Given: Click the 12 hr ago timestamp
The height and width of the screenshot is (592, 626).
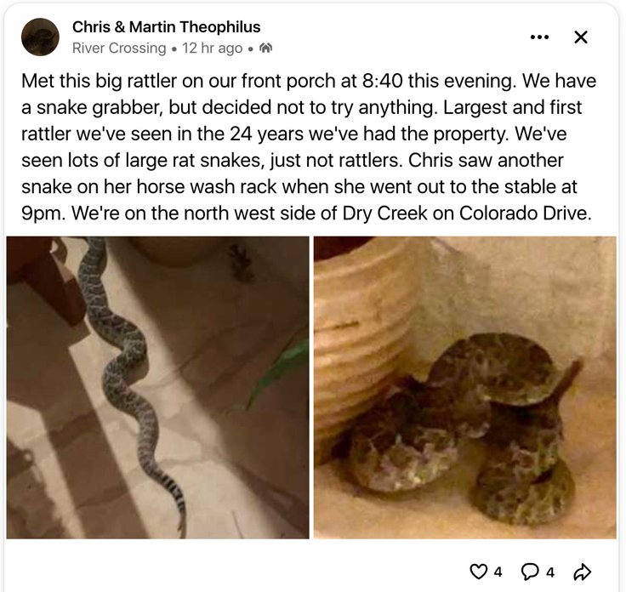Looking at the screenshot, I should 213,48.
